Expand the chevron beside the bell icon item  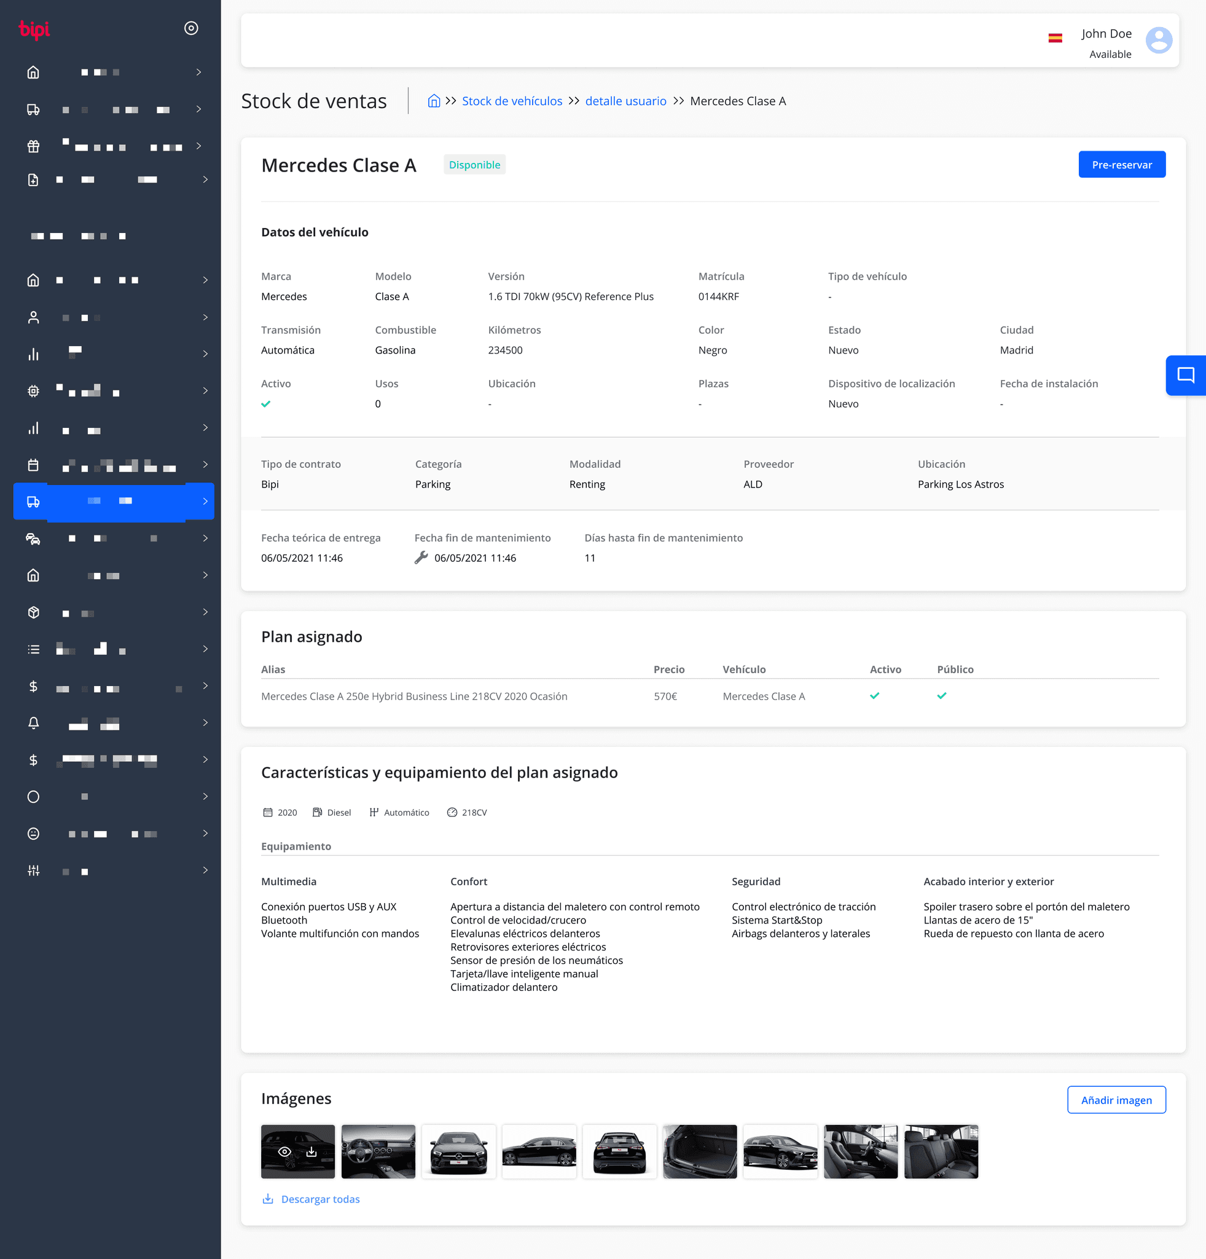(205, 723)
